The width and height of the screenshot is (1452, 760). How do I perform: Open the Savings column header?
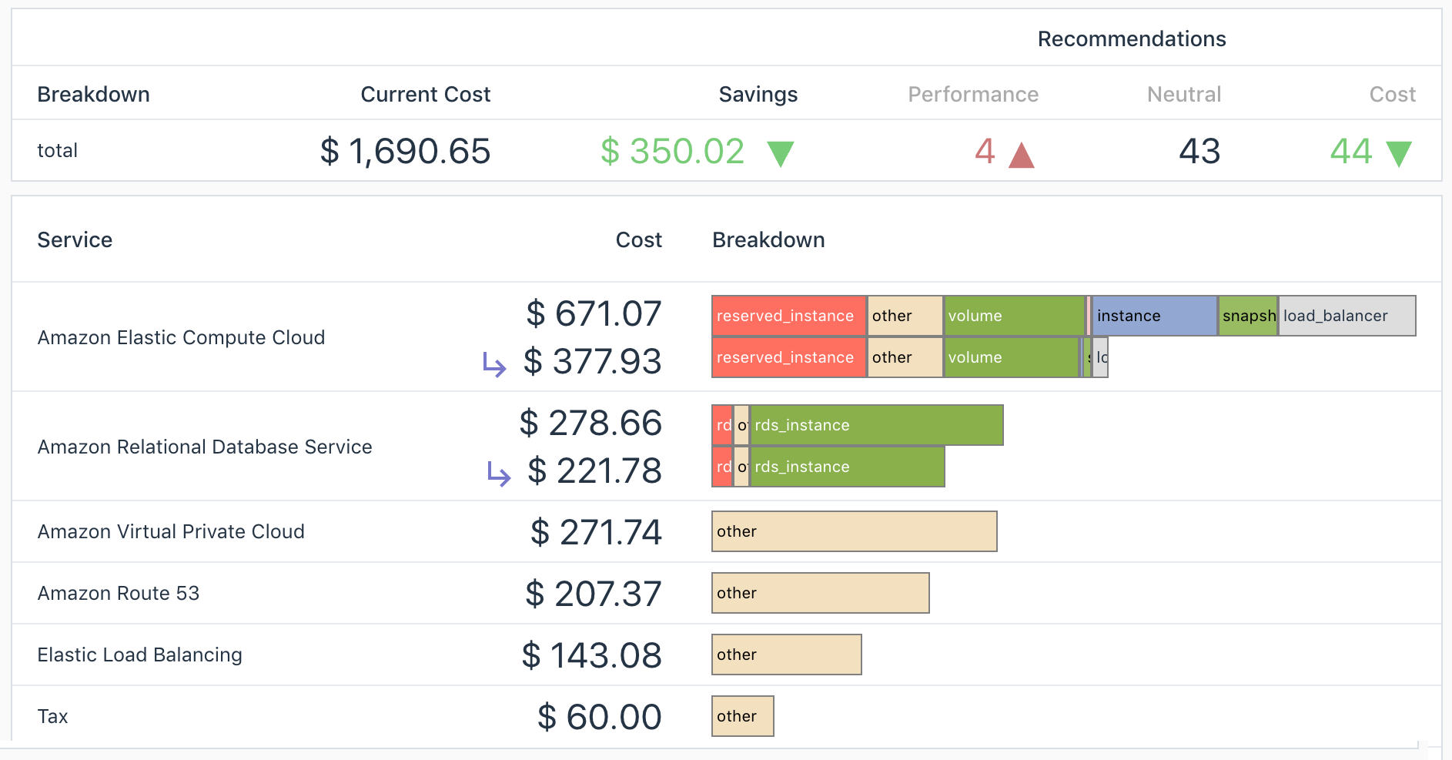[758, 94]
